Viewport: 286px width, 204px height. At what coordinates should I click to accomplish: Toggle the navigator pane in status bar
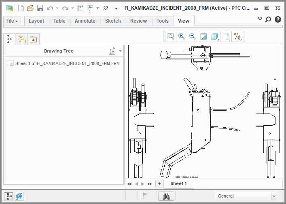click(x=8, y=196)
